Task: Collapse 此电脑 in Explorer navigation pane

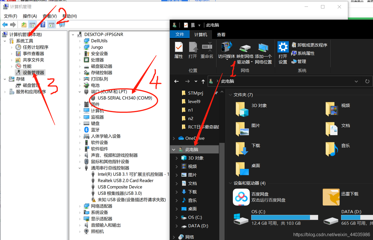Action: coord(174,150)
